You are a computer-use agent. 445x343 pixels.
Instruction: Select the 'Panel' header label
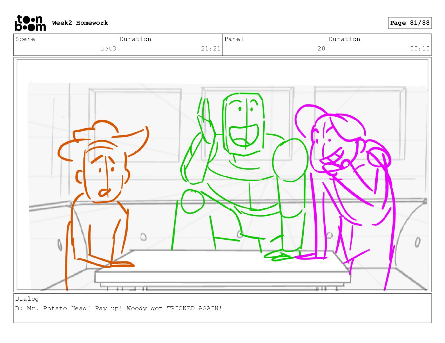pos(234,39)
